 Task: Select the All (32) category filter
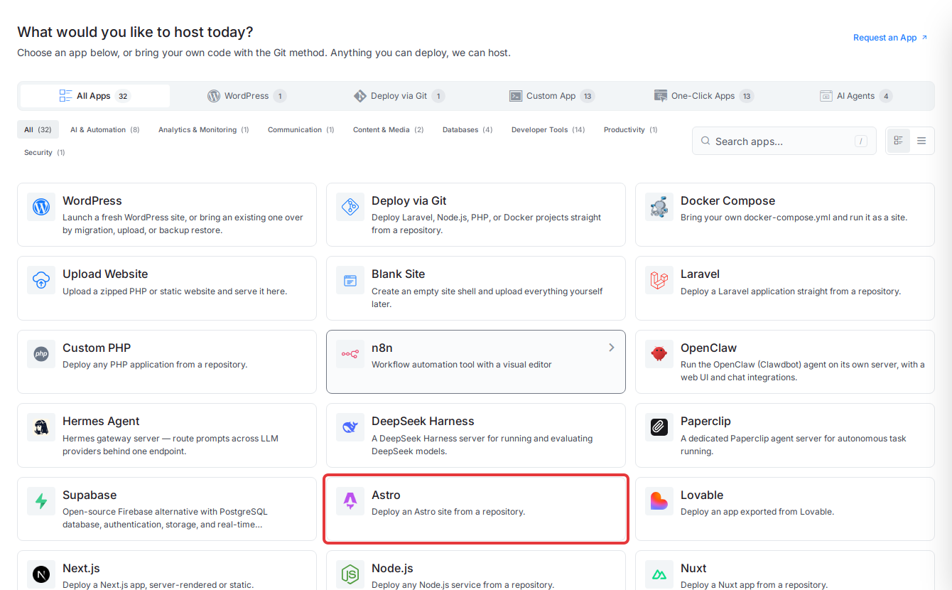point(38,130)
